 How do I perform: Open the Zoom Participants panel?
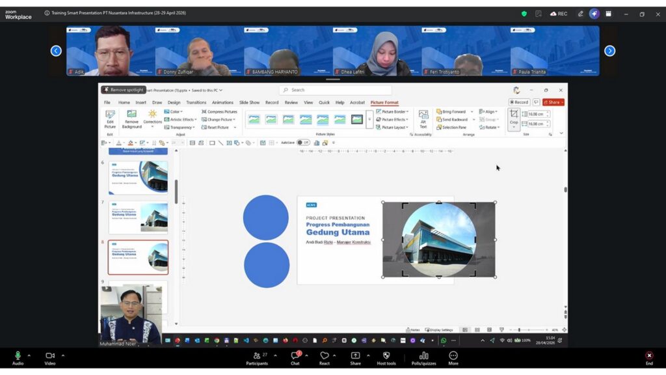click(x=257, y=359)
